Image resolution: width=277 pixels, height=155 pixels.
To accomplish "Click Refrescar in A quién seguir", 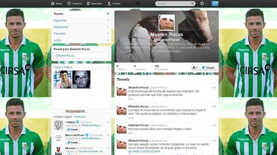I will pos(80,117).
